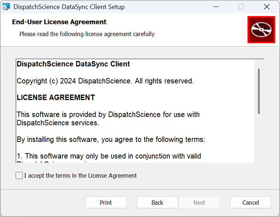Cancel the DataSync Client setup
This screenshot has height=217, width=280.
point(251,203)
